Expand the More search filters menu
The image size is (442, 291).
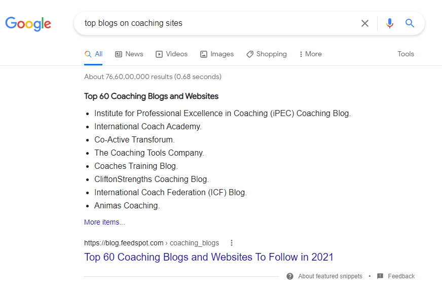click(310, 54)
